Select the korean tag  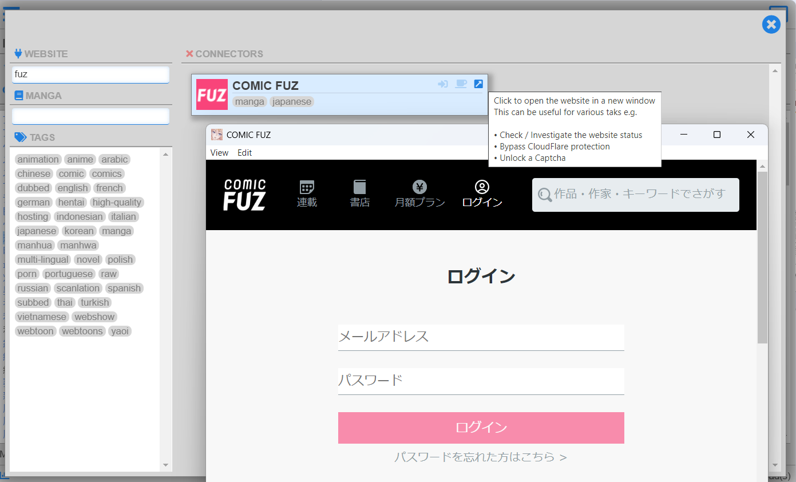click(x=79, y=231)
